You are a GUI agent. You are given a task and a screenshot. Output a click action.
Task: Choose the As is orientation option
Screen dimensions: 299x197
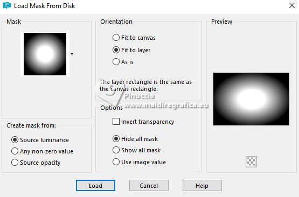[x=123, y=62]
